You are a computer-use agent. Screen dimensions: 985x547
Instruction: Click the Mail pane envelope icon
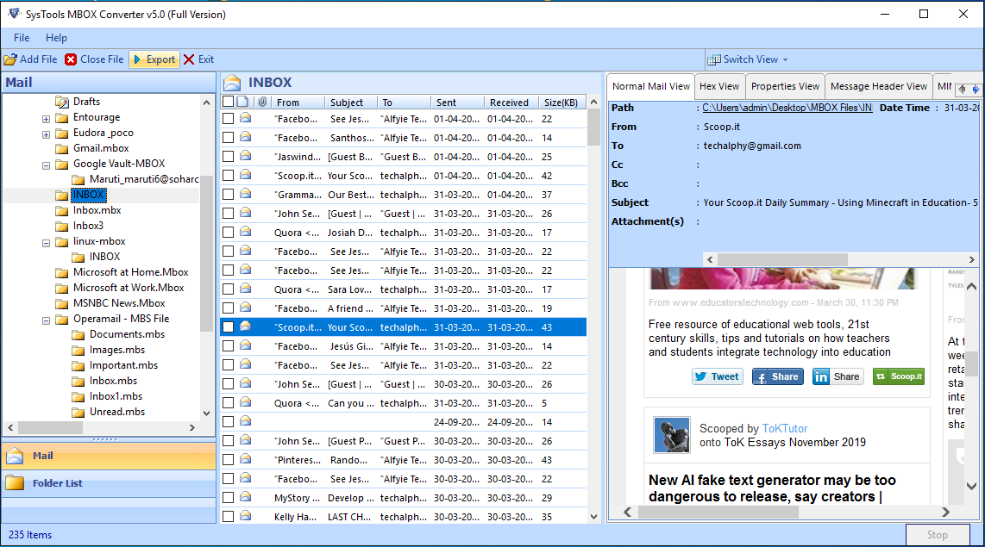(x=15, y=456)
